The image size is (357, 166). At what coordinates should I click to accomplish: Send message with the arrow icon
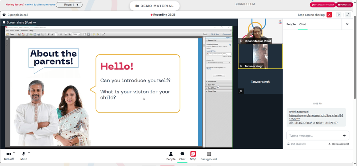344,136
